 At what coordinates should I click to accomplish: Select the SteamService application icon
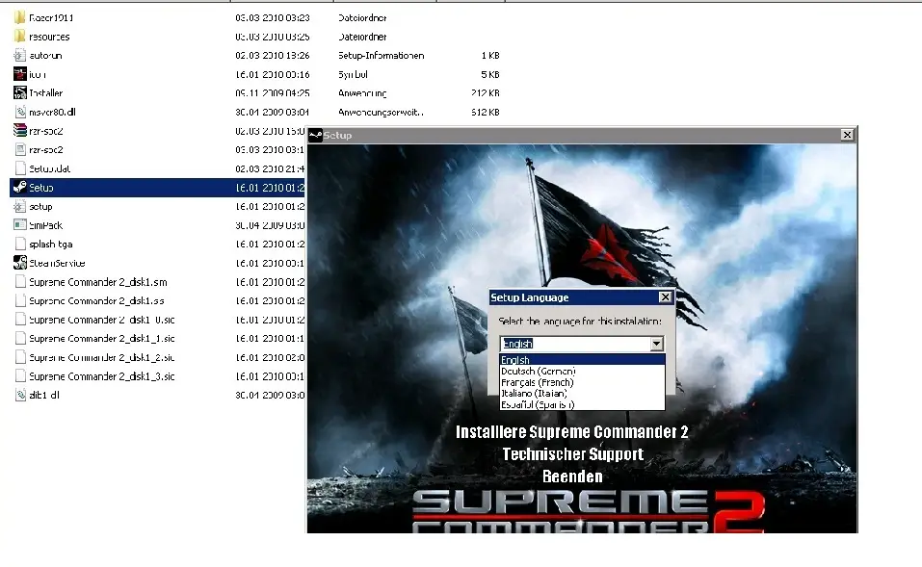tap(20, 263)
